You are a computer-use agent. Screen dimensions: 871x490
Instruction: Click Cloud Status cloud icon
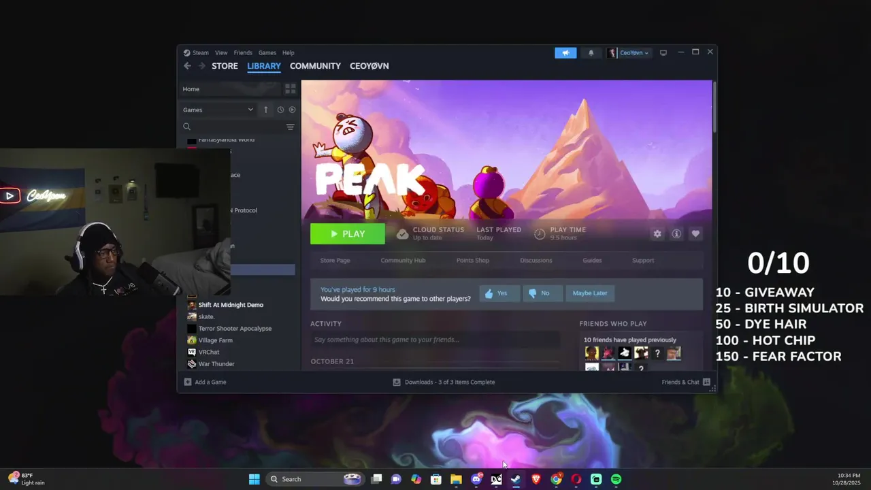403,233
